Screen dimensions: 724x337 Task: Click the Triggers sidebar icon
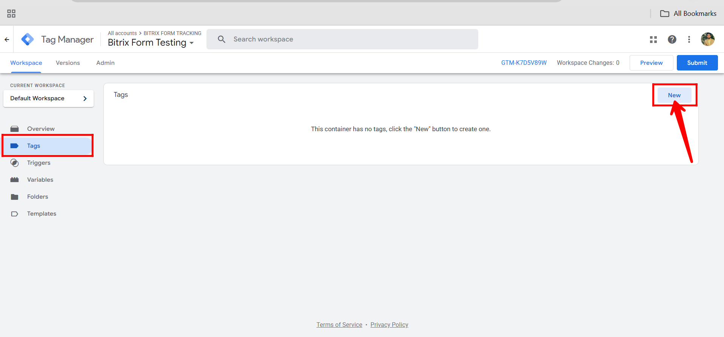tap(14, 163)
